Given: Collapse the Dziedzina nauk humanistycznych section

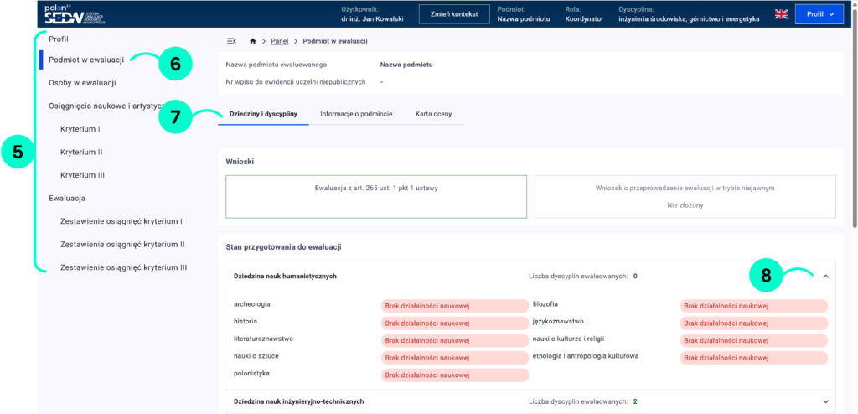Looking at the screenshot, I should (x=825, y=276).
